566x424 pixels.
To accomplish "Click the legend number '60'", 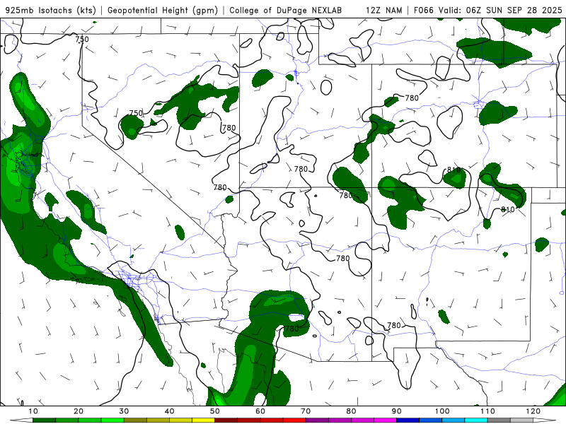I will point(260,411).
